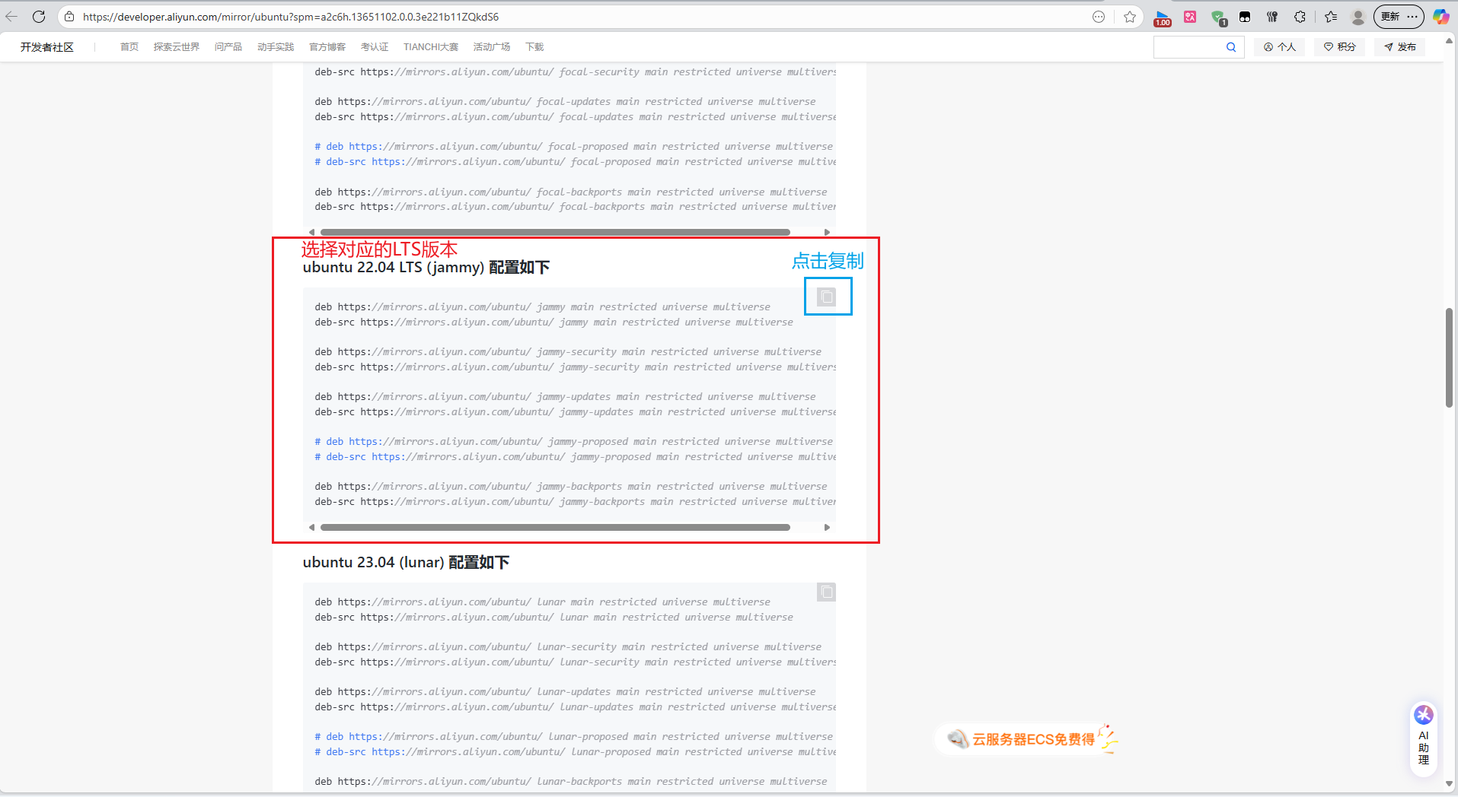The width and height of the screenshot is (1458, 797).
Task: Add this page to favorites star
Action: (x=1130, y=17)
